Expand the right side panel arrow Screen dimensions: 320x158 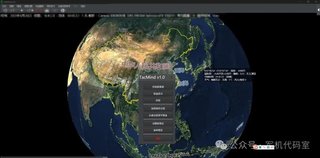point(318,9)
